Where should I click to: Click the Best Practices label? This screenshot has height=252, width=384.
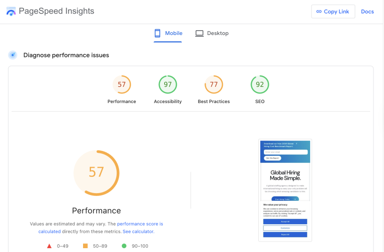[214, 102]
